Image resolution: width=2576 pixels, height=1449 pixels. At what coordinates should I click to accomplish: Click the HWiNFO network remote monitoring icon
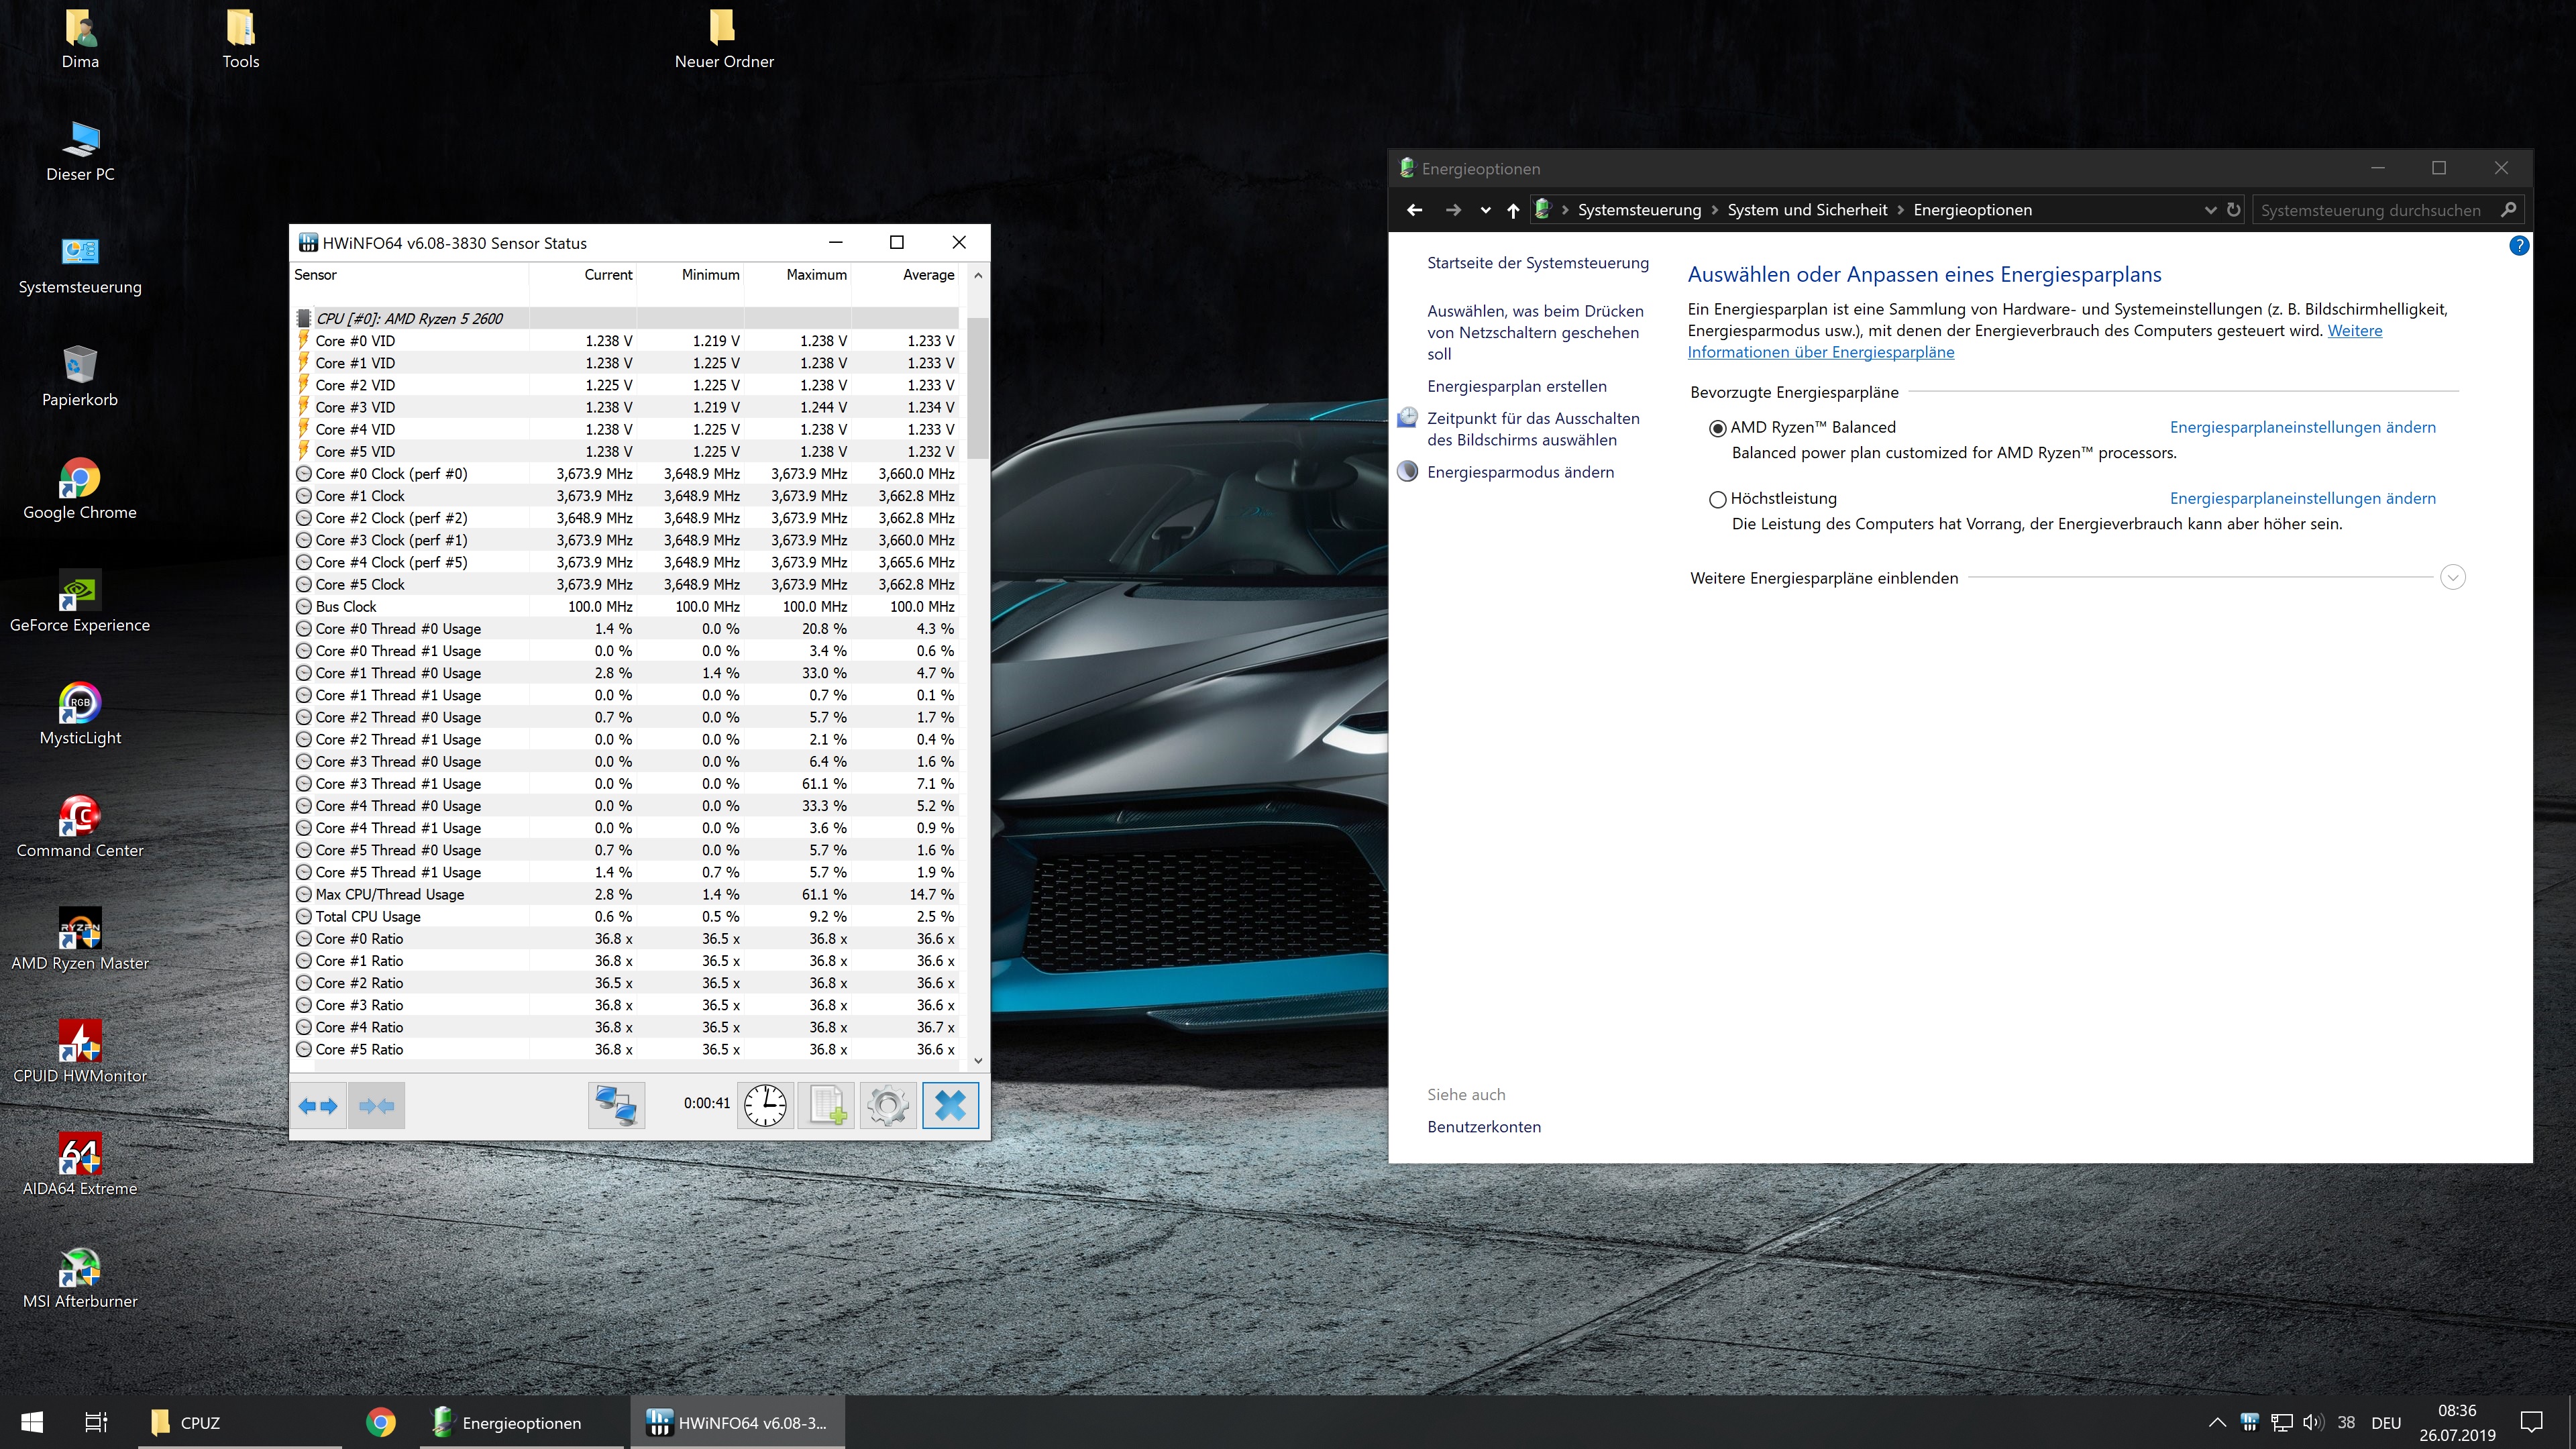click(x=616, y=1105)
